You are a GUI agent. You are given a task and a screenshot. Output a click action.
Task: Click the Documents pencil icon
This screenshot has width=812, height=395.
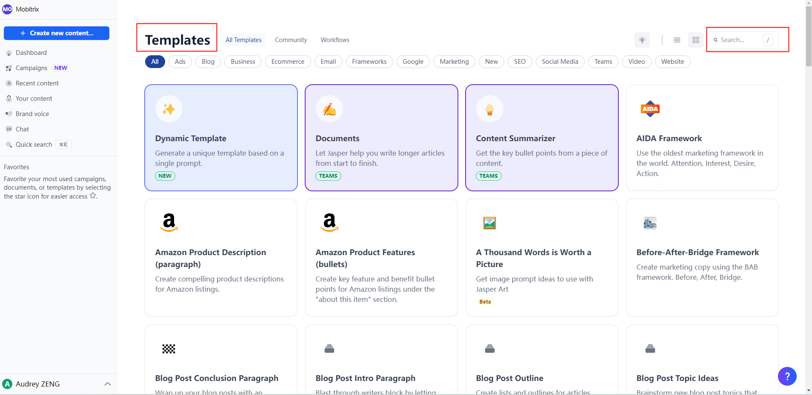329,109
